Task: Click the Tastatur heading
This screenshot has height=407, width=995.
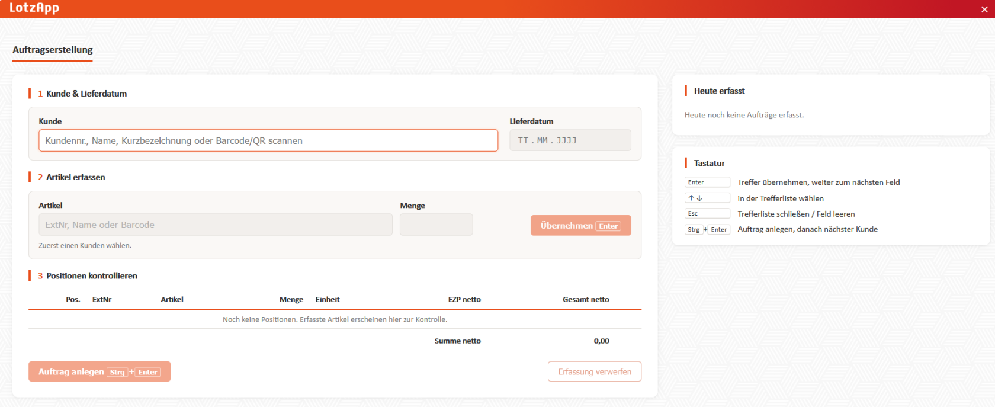Action: (x=710, y=163)
